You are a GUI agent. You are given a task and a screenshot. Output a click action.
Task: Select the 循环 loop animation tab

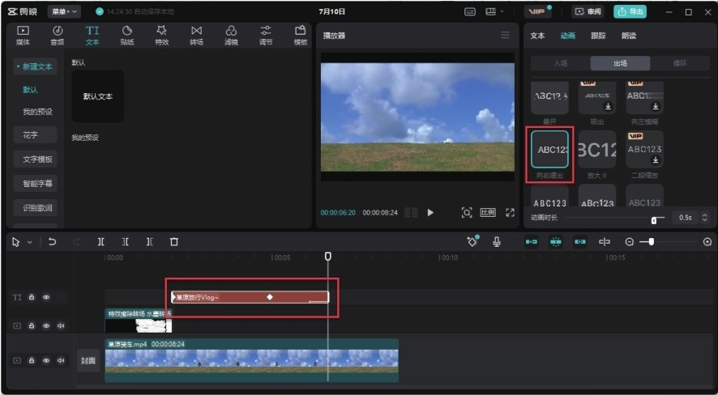tap(680, 64)
